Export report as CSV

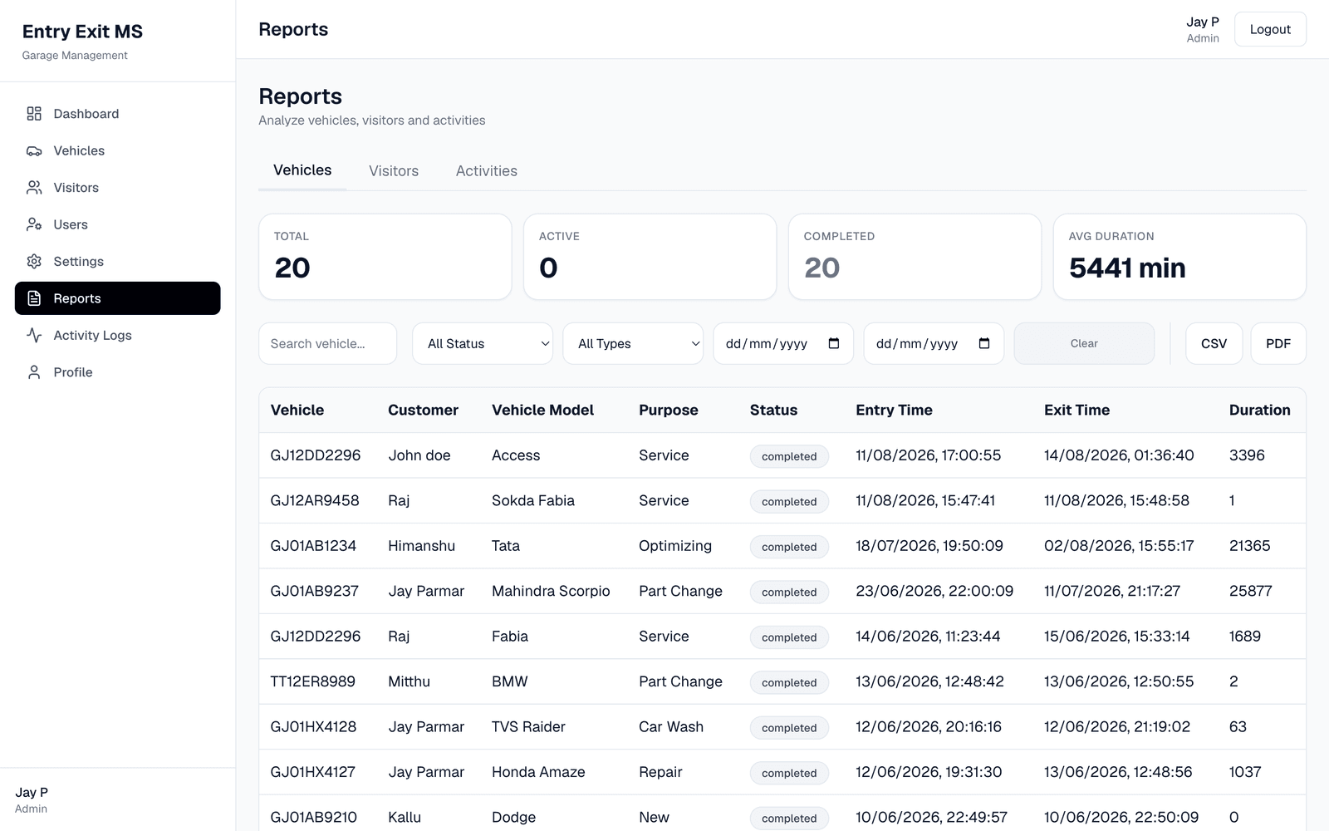tap(1214, 343)
